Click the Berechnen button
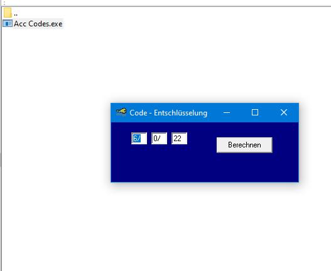Image resolution: width=331 pixels, height=271 pixels. 244,145
